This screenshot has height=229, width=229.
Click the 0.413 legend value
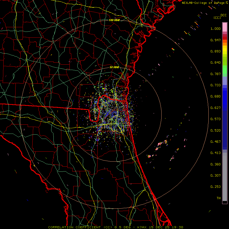[216, 153]
